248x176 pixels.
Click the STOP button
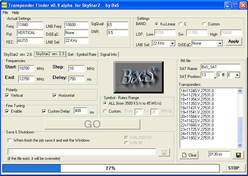point(233,168)
